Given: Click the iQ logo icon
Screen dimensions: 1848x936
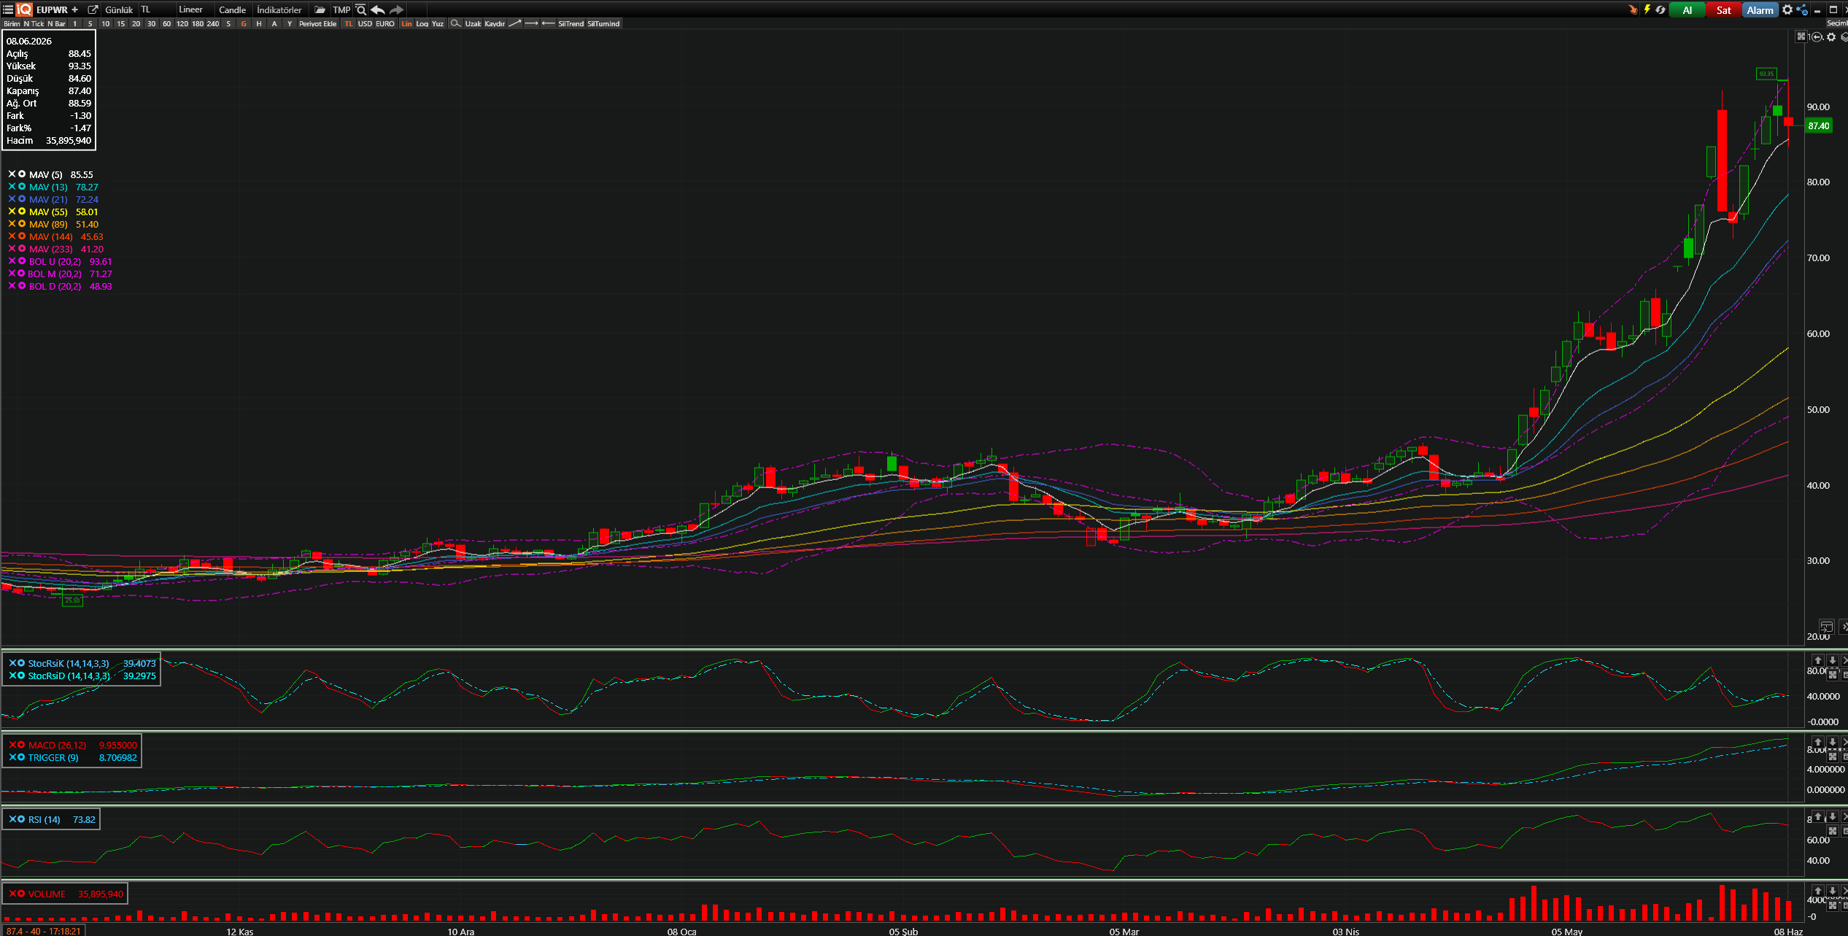Looking at the screenshot, I should 24,9.
